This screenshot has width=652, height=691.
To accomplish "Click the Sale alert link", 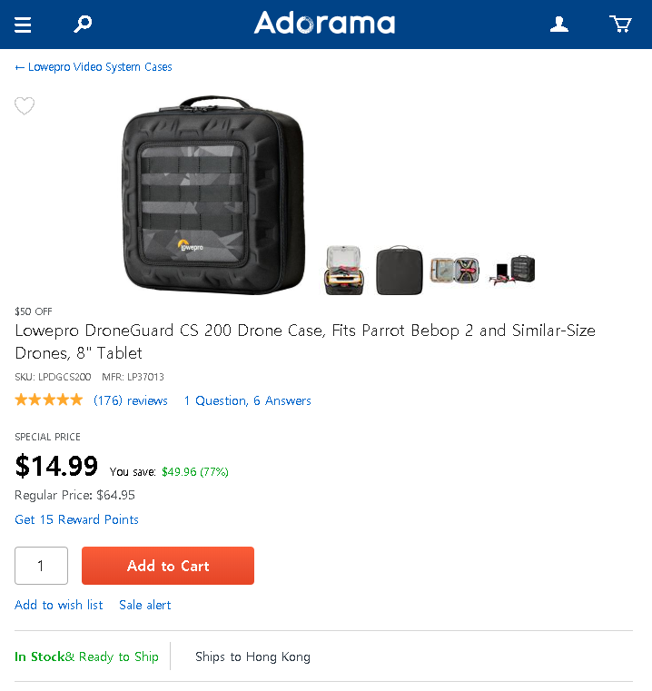I will coord(145,605).
